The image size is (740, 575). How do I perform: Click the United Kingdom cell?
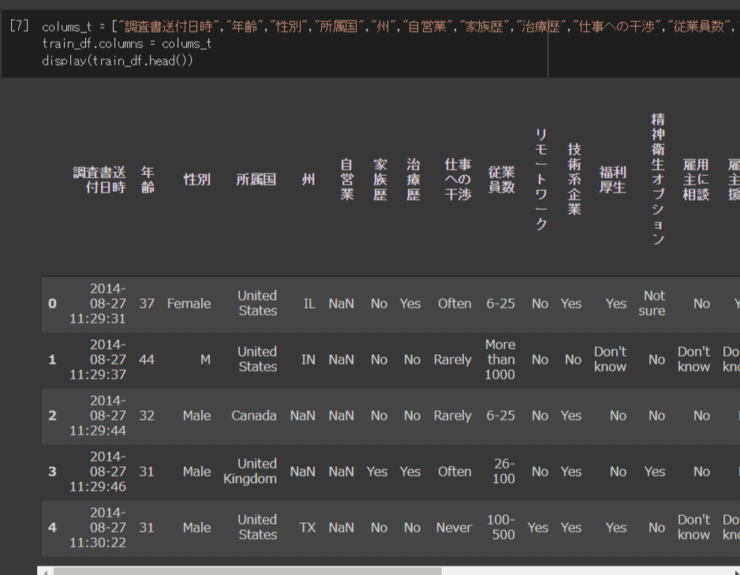(251, 472)
